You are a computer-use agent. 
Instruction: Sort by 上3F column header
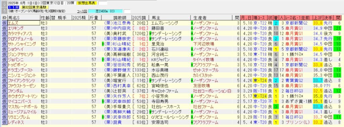coord(318,18)
